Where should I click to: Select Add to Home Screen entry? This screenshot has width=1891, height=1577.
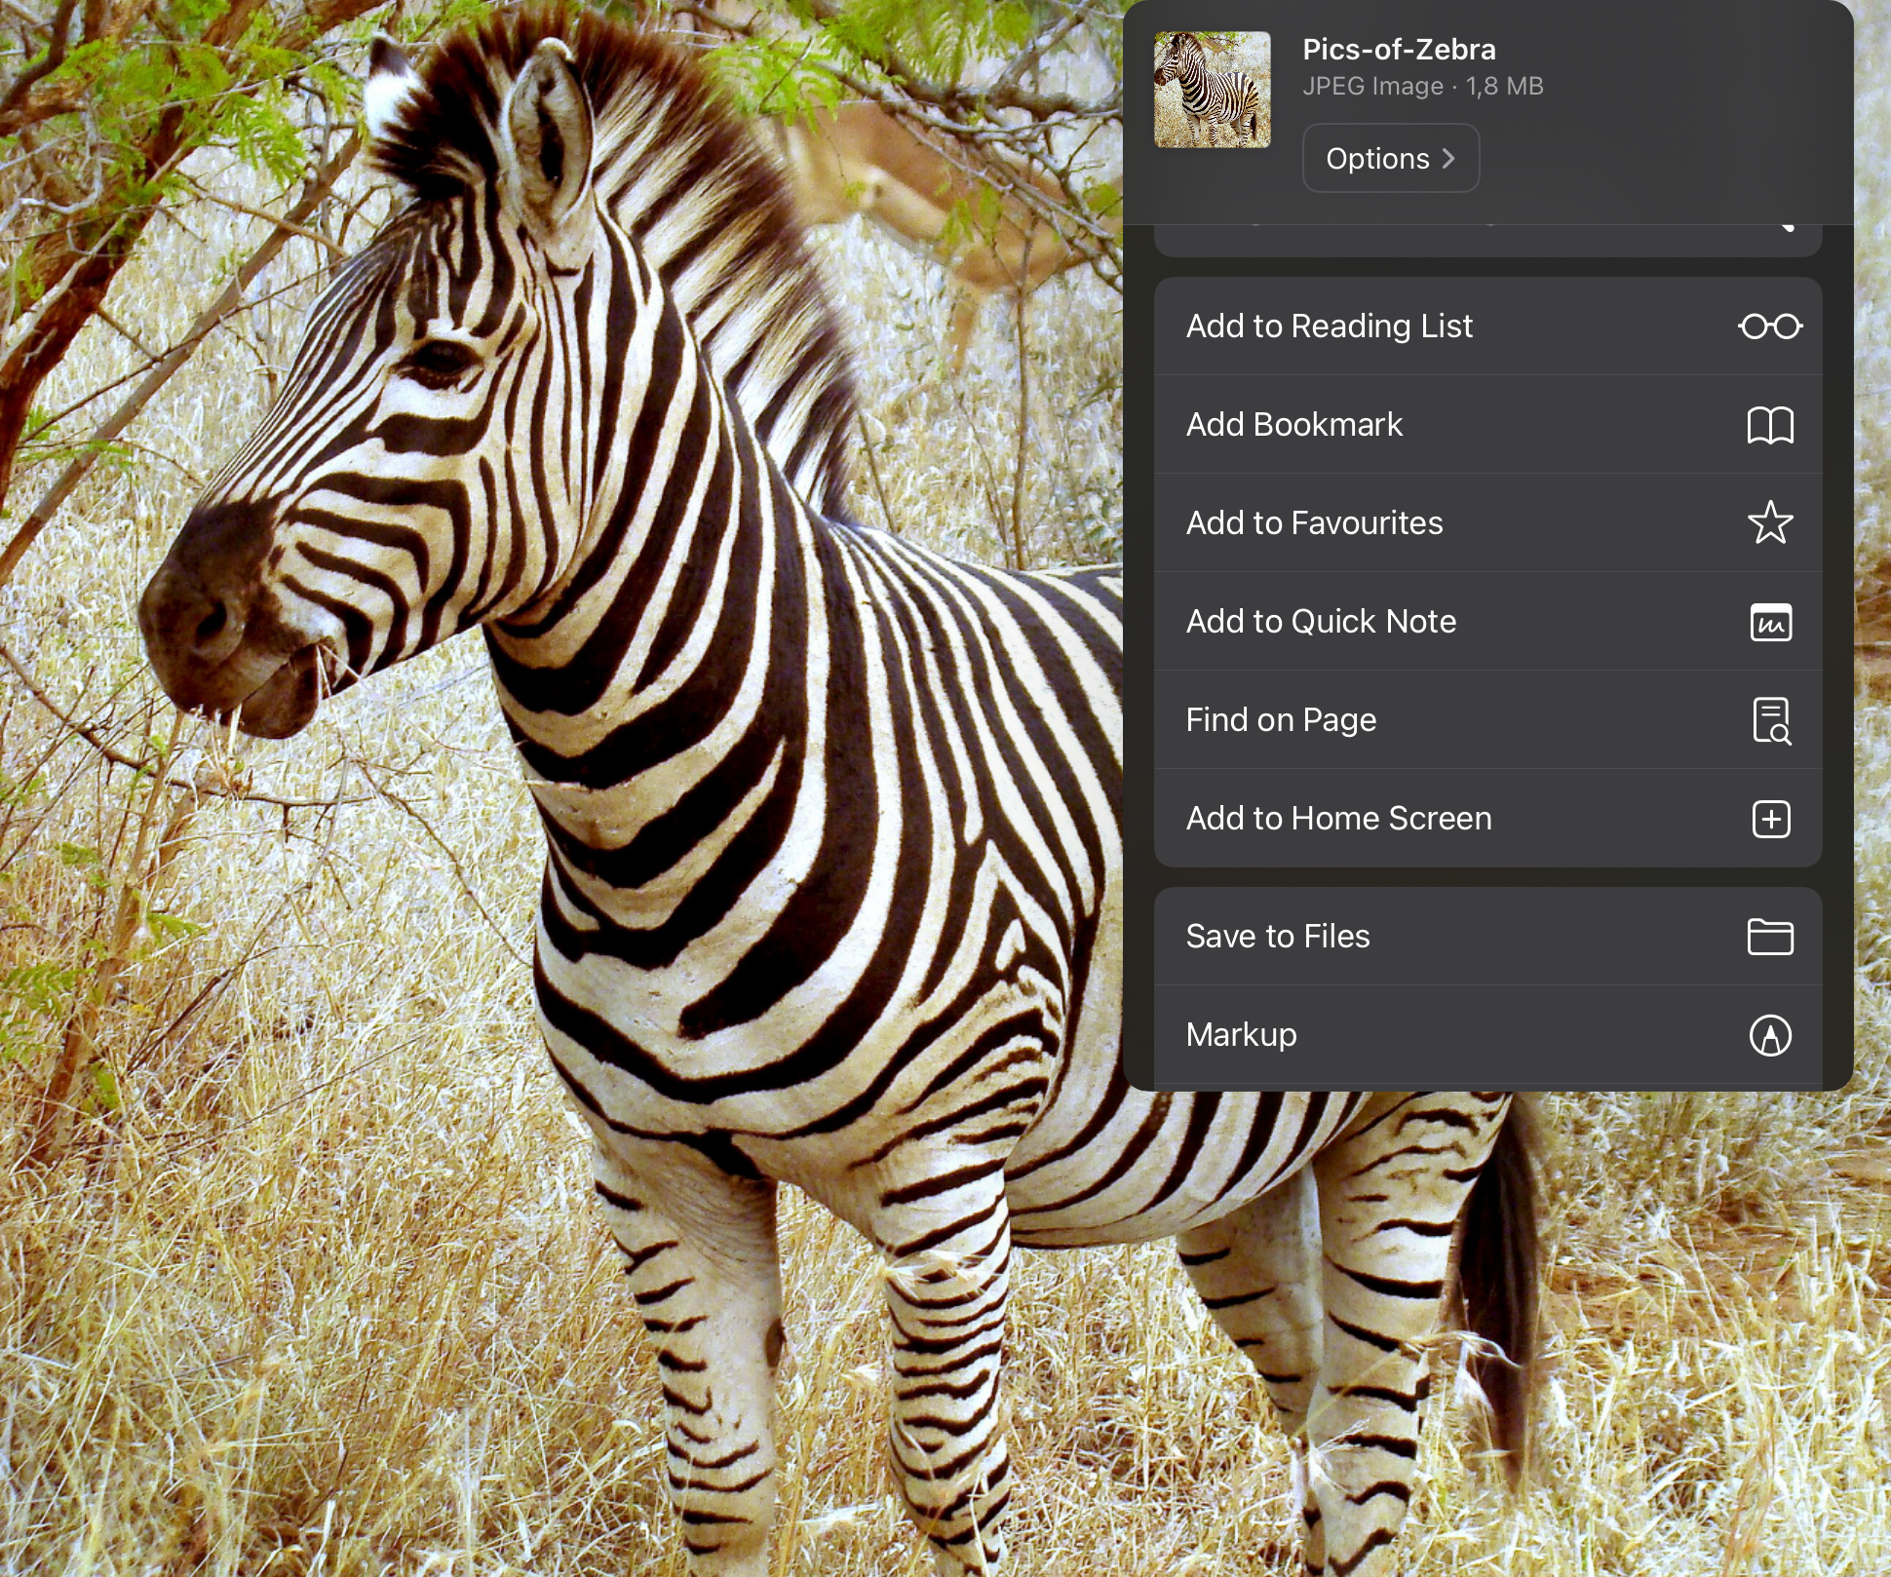1338,819
